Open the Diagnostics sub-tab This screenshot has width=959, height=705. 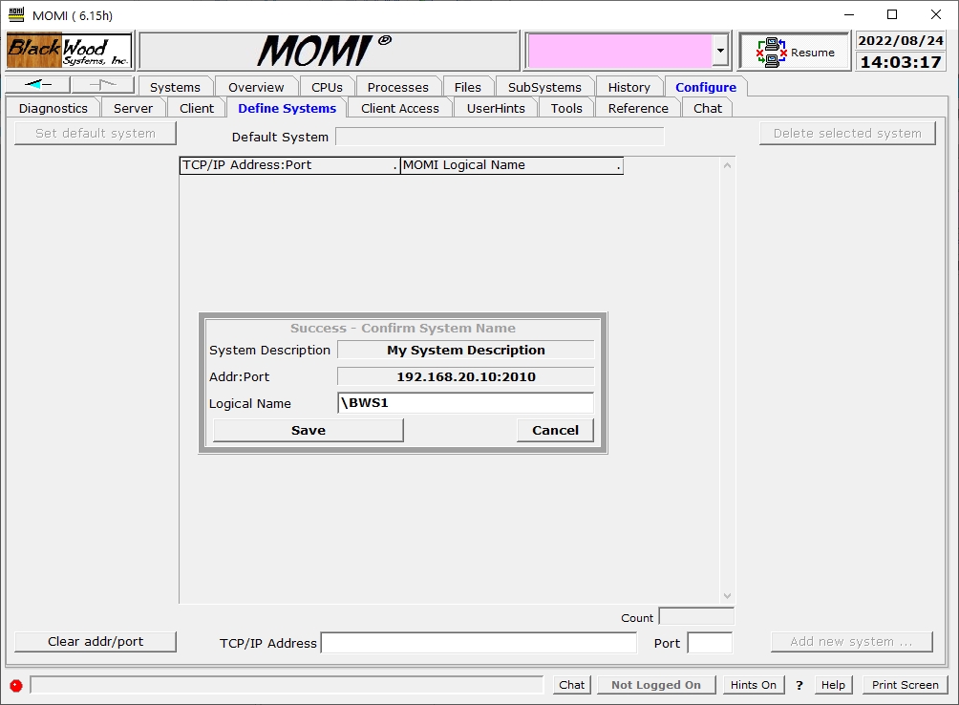(53, 108)
